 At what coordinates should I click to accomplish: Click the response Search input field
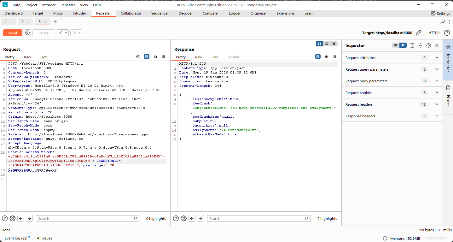(x=255, y=218)
